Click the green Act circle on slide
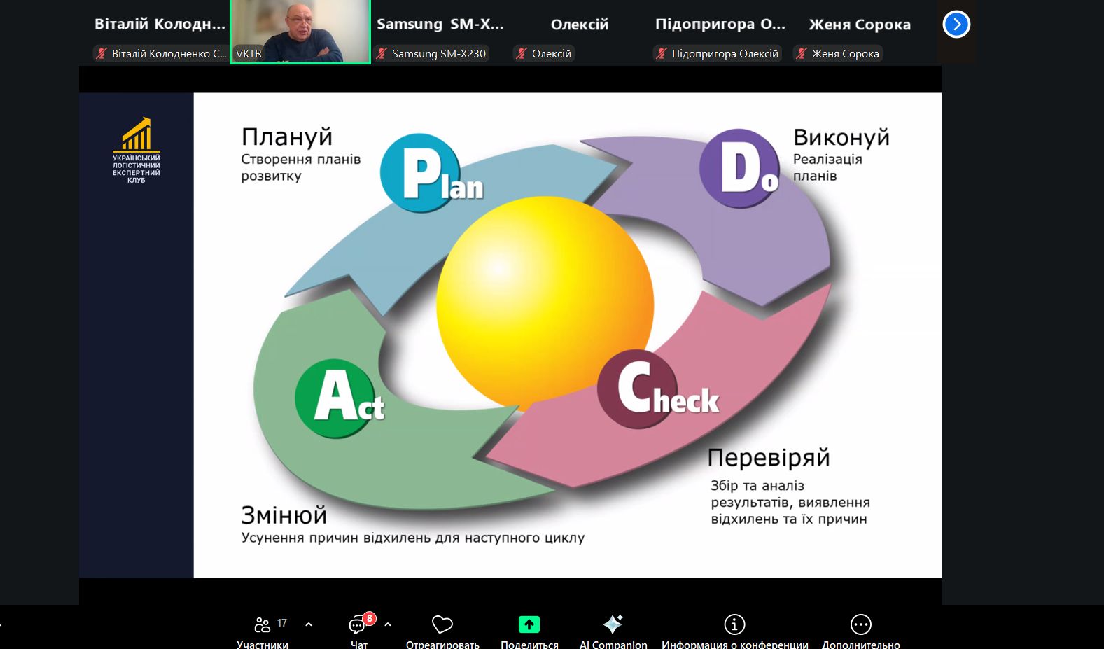Viewport: 1104px width, 649px height. pos(335,398)
